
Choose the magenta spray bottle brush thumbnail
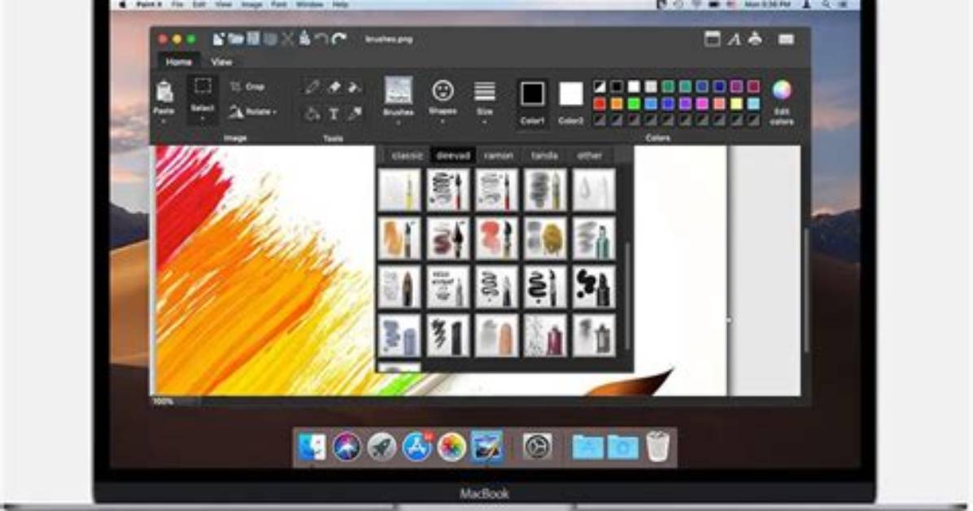pyautogui.click(x=545, y=335)
